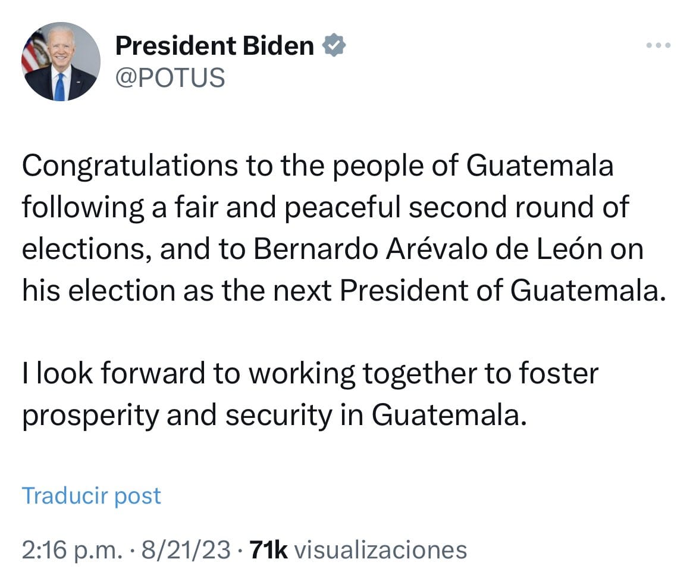Open the @POTUS handle
696x587 pixels.
[170, 77]
